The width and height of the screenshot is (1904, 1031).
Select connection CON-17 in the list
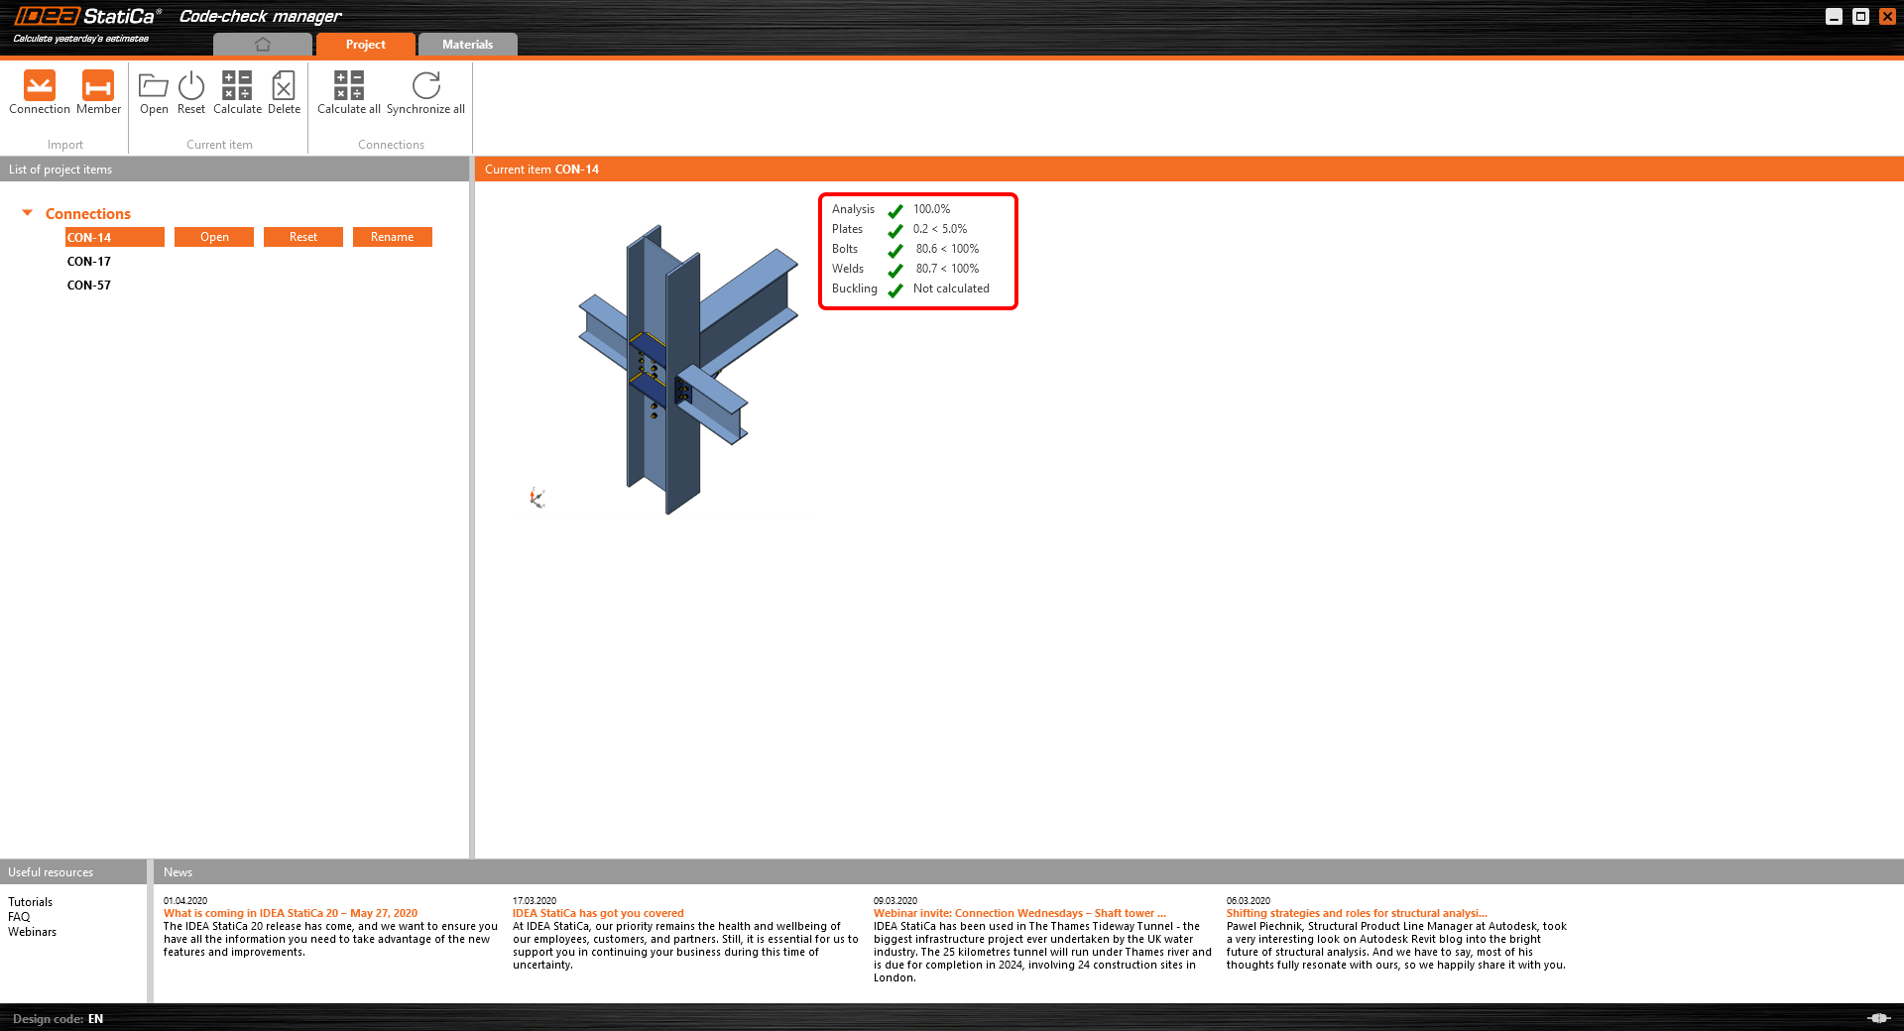coord(89,262)
